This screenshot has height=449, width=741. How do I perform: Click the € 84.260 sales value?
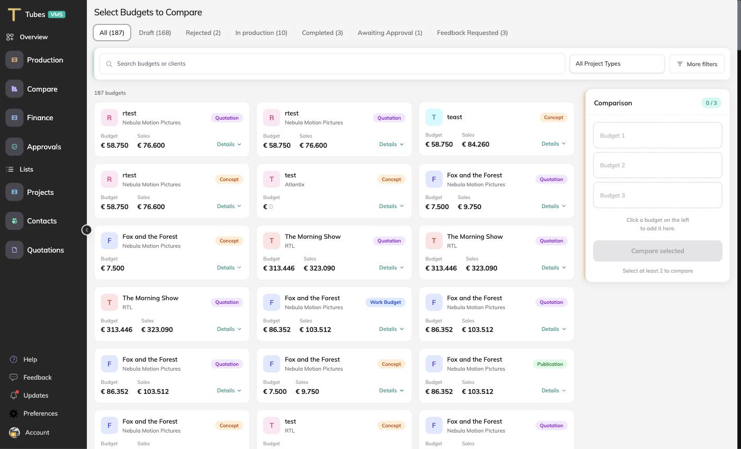point(475,144)
